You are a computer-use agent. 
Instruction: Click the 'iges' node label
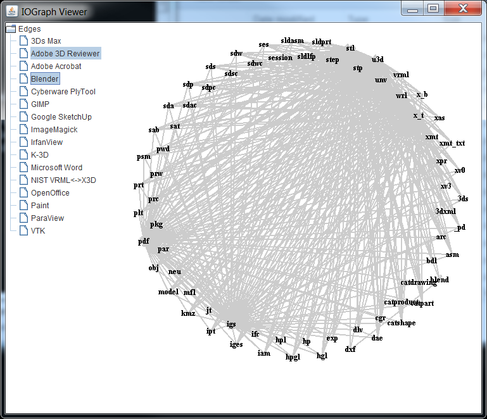(236, 344)
